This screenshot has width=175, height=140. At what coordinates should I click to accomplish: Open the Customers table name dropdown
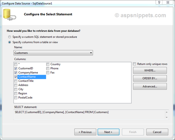53,53
